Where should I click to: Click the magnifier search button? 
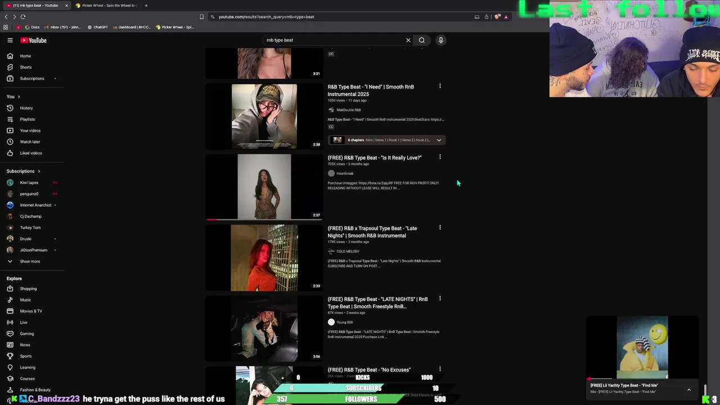click(421, 40)
